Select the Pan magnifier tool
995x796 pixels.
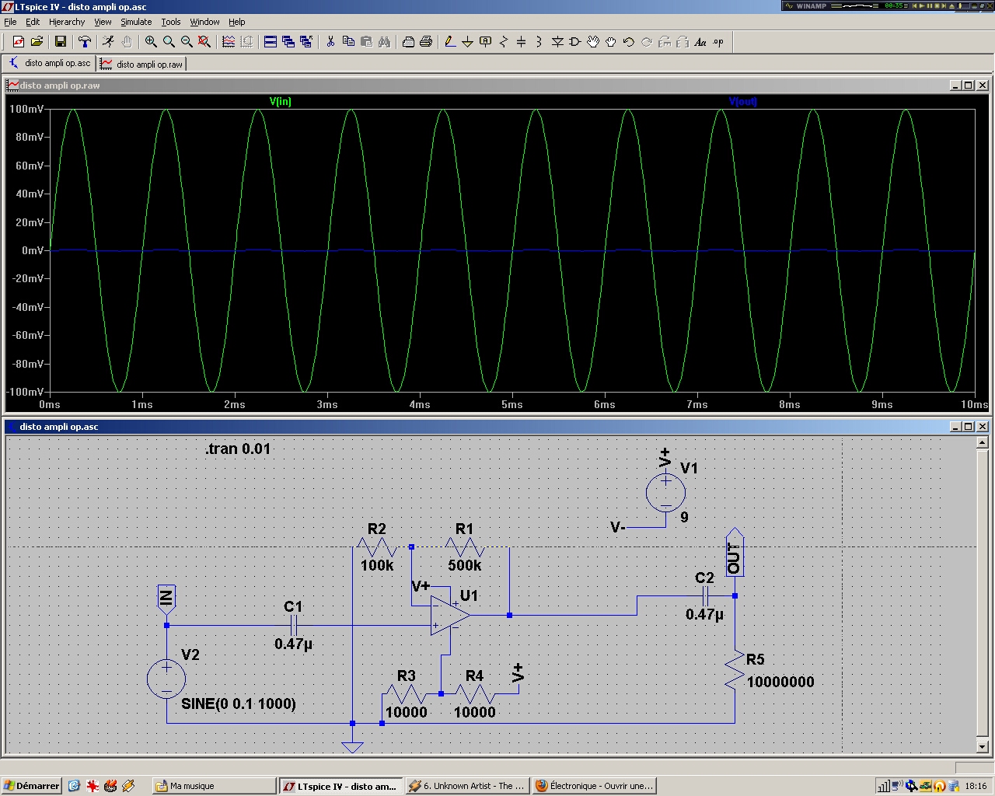click(169, 42)
